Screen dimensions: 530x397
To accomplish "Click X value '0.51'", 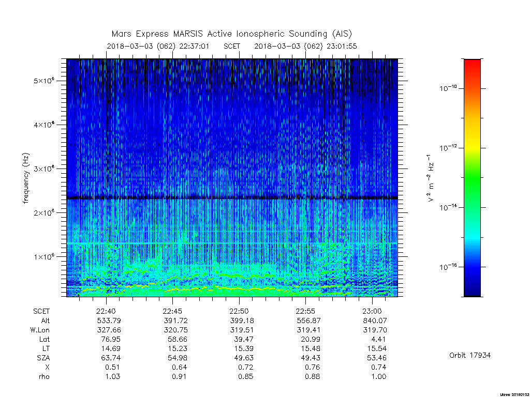I will pyautogui.click(x=113, y=367).
